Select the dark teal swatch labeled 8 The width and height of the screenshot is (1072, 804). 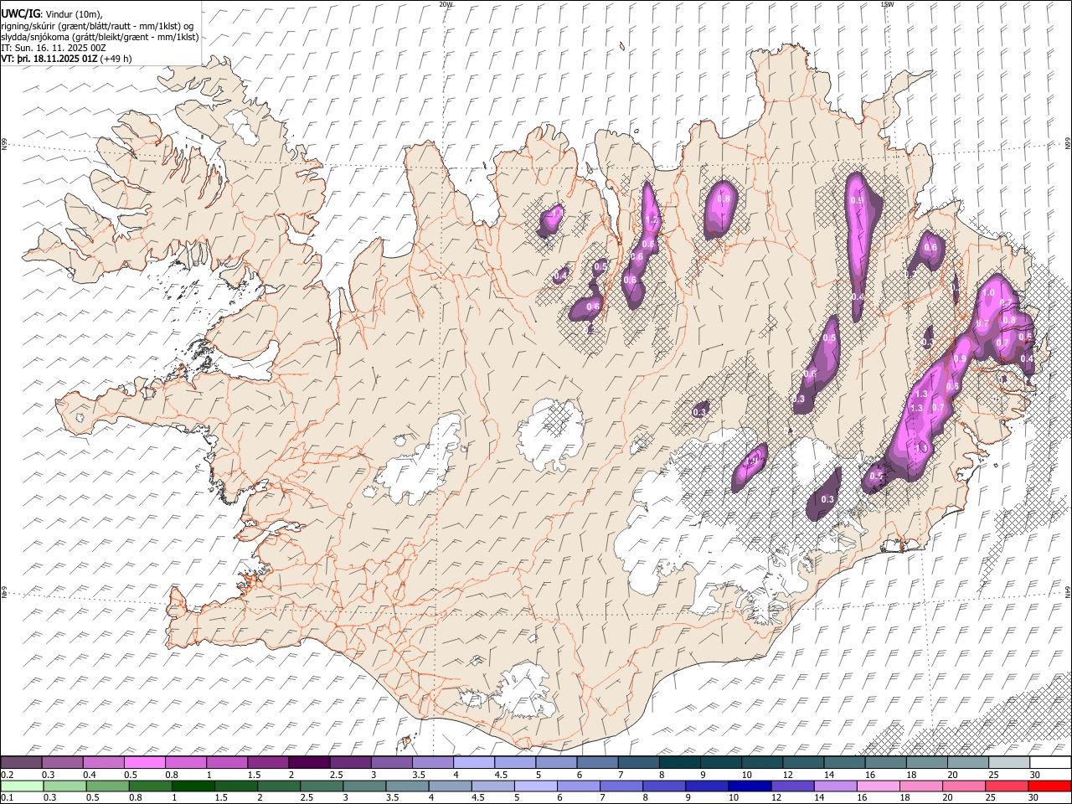[x=679, y=763]
